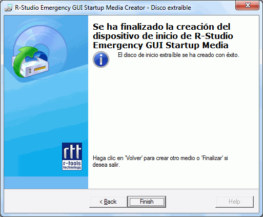This screenshot has height=217, width=263.
Task: Click the large rtt letters in the logo
Action: tap(72, 151)
